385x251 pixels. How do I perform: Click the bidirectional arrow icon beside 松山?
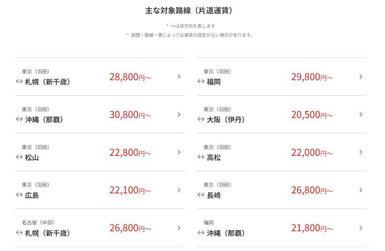tap(19, 157)
